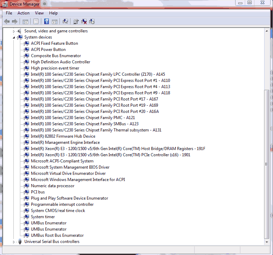
Task: Select Plug and Play Software Device Enumerator
Action: [69, 198]
